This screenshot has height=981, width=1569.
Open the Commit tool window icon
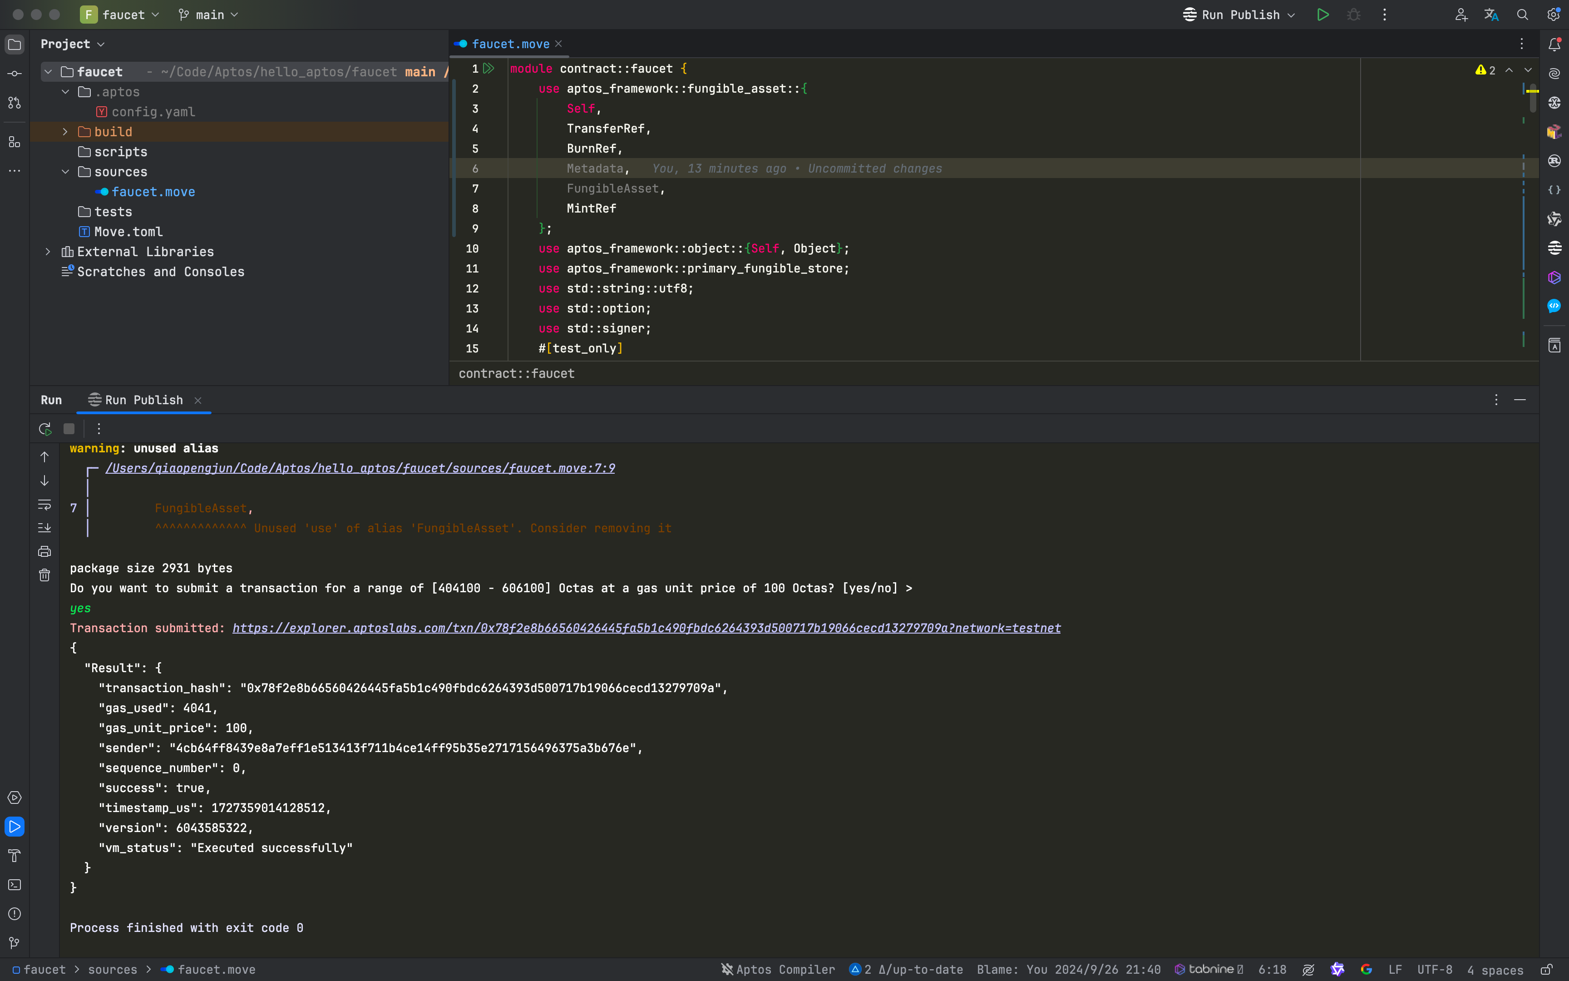14,74
